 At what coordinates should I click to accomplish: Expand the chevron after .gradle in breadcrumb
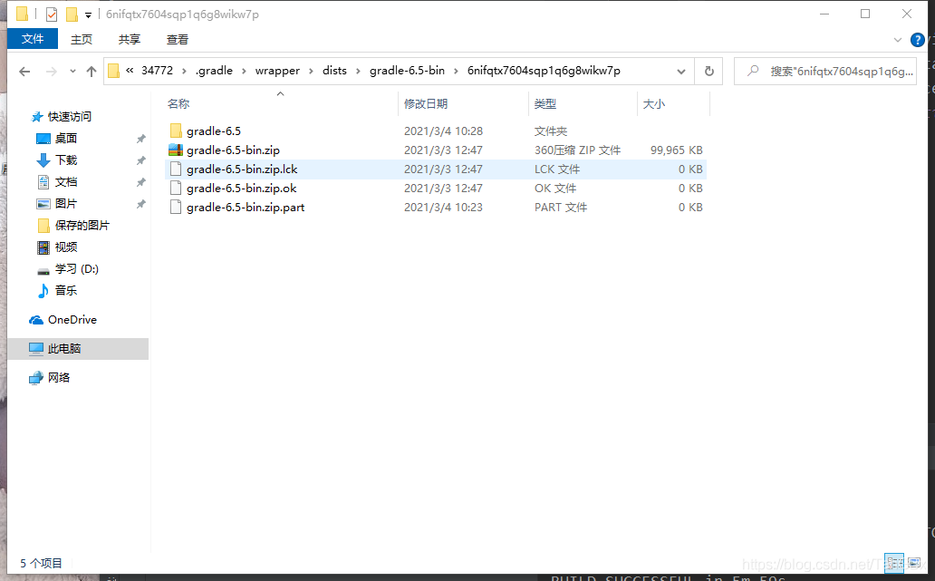pos(244,71)
